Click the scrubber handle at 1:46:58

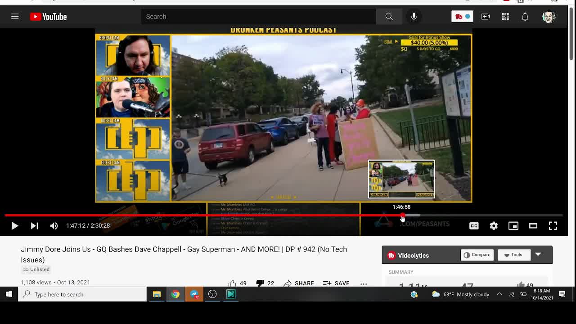pyautogui.click(x=403, y=216)
